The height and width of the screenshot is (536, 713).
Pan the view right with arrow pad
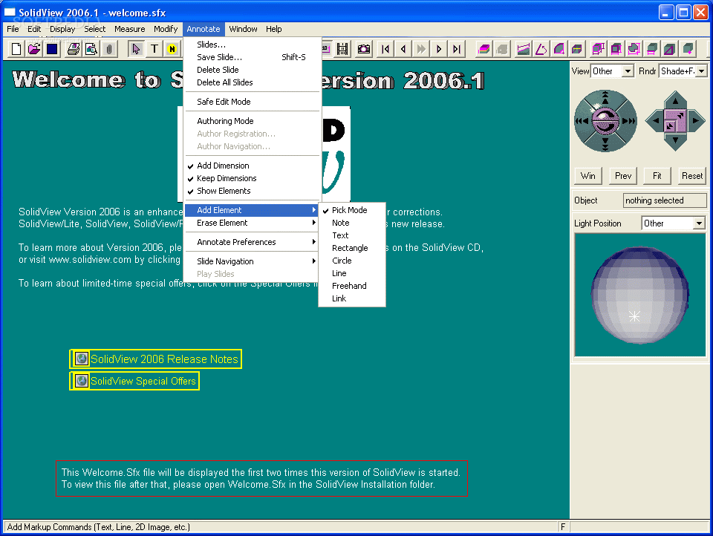(x=695, y=120)
